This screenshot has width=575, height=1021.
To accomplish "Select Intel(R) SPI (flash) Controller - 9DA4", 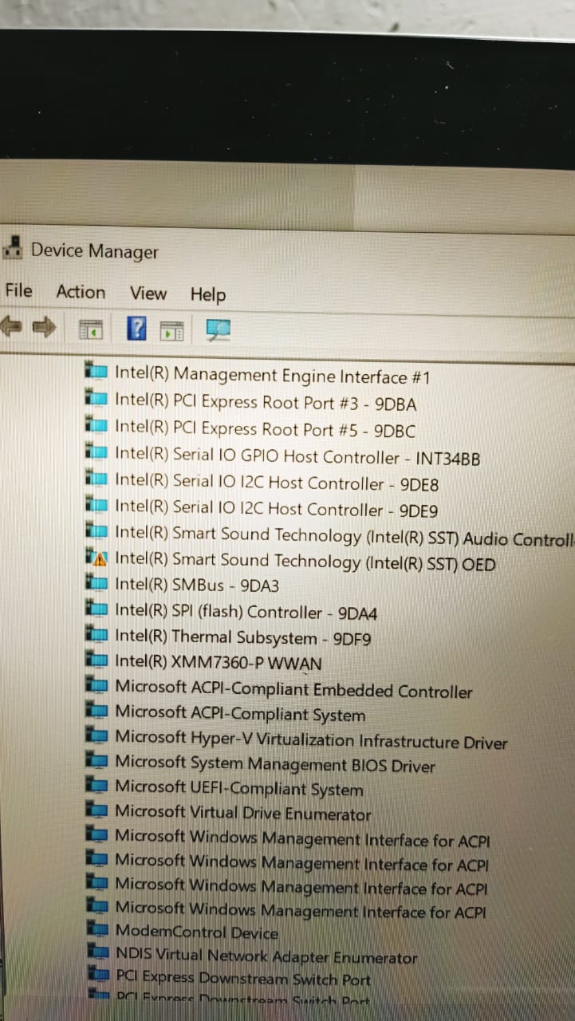I will (246, 613).
